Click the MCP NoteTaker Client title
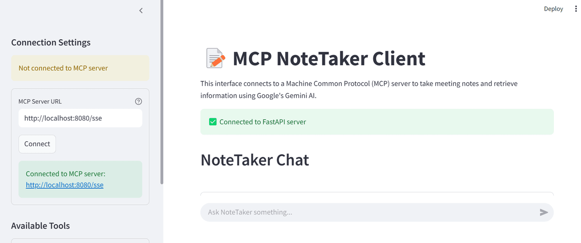Image resolution: width=581 pixels, height=243 pixels. point(329,58)
